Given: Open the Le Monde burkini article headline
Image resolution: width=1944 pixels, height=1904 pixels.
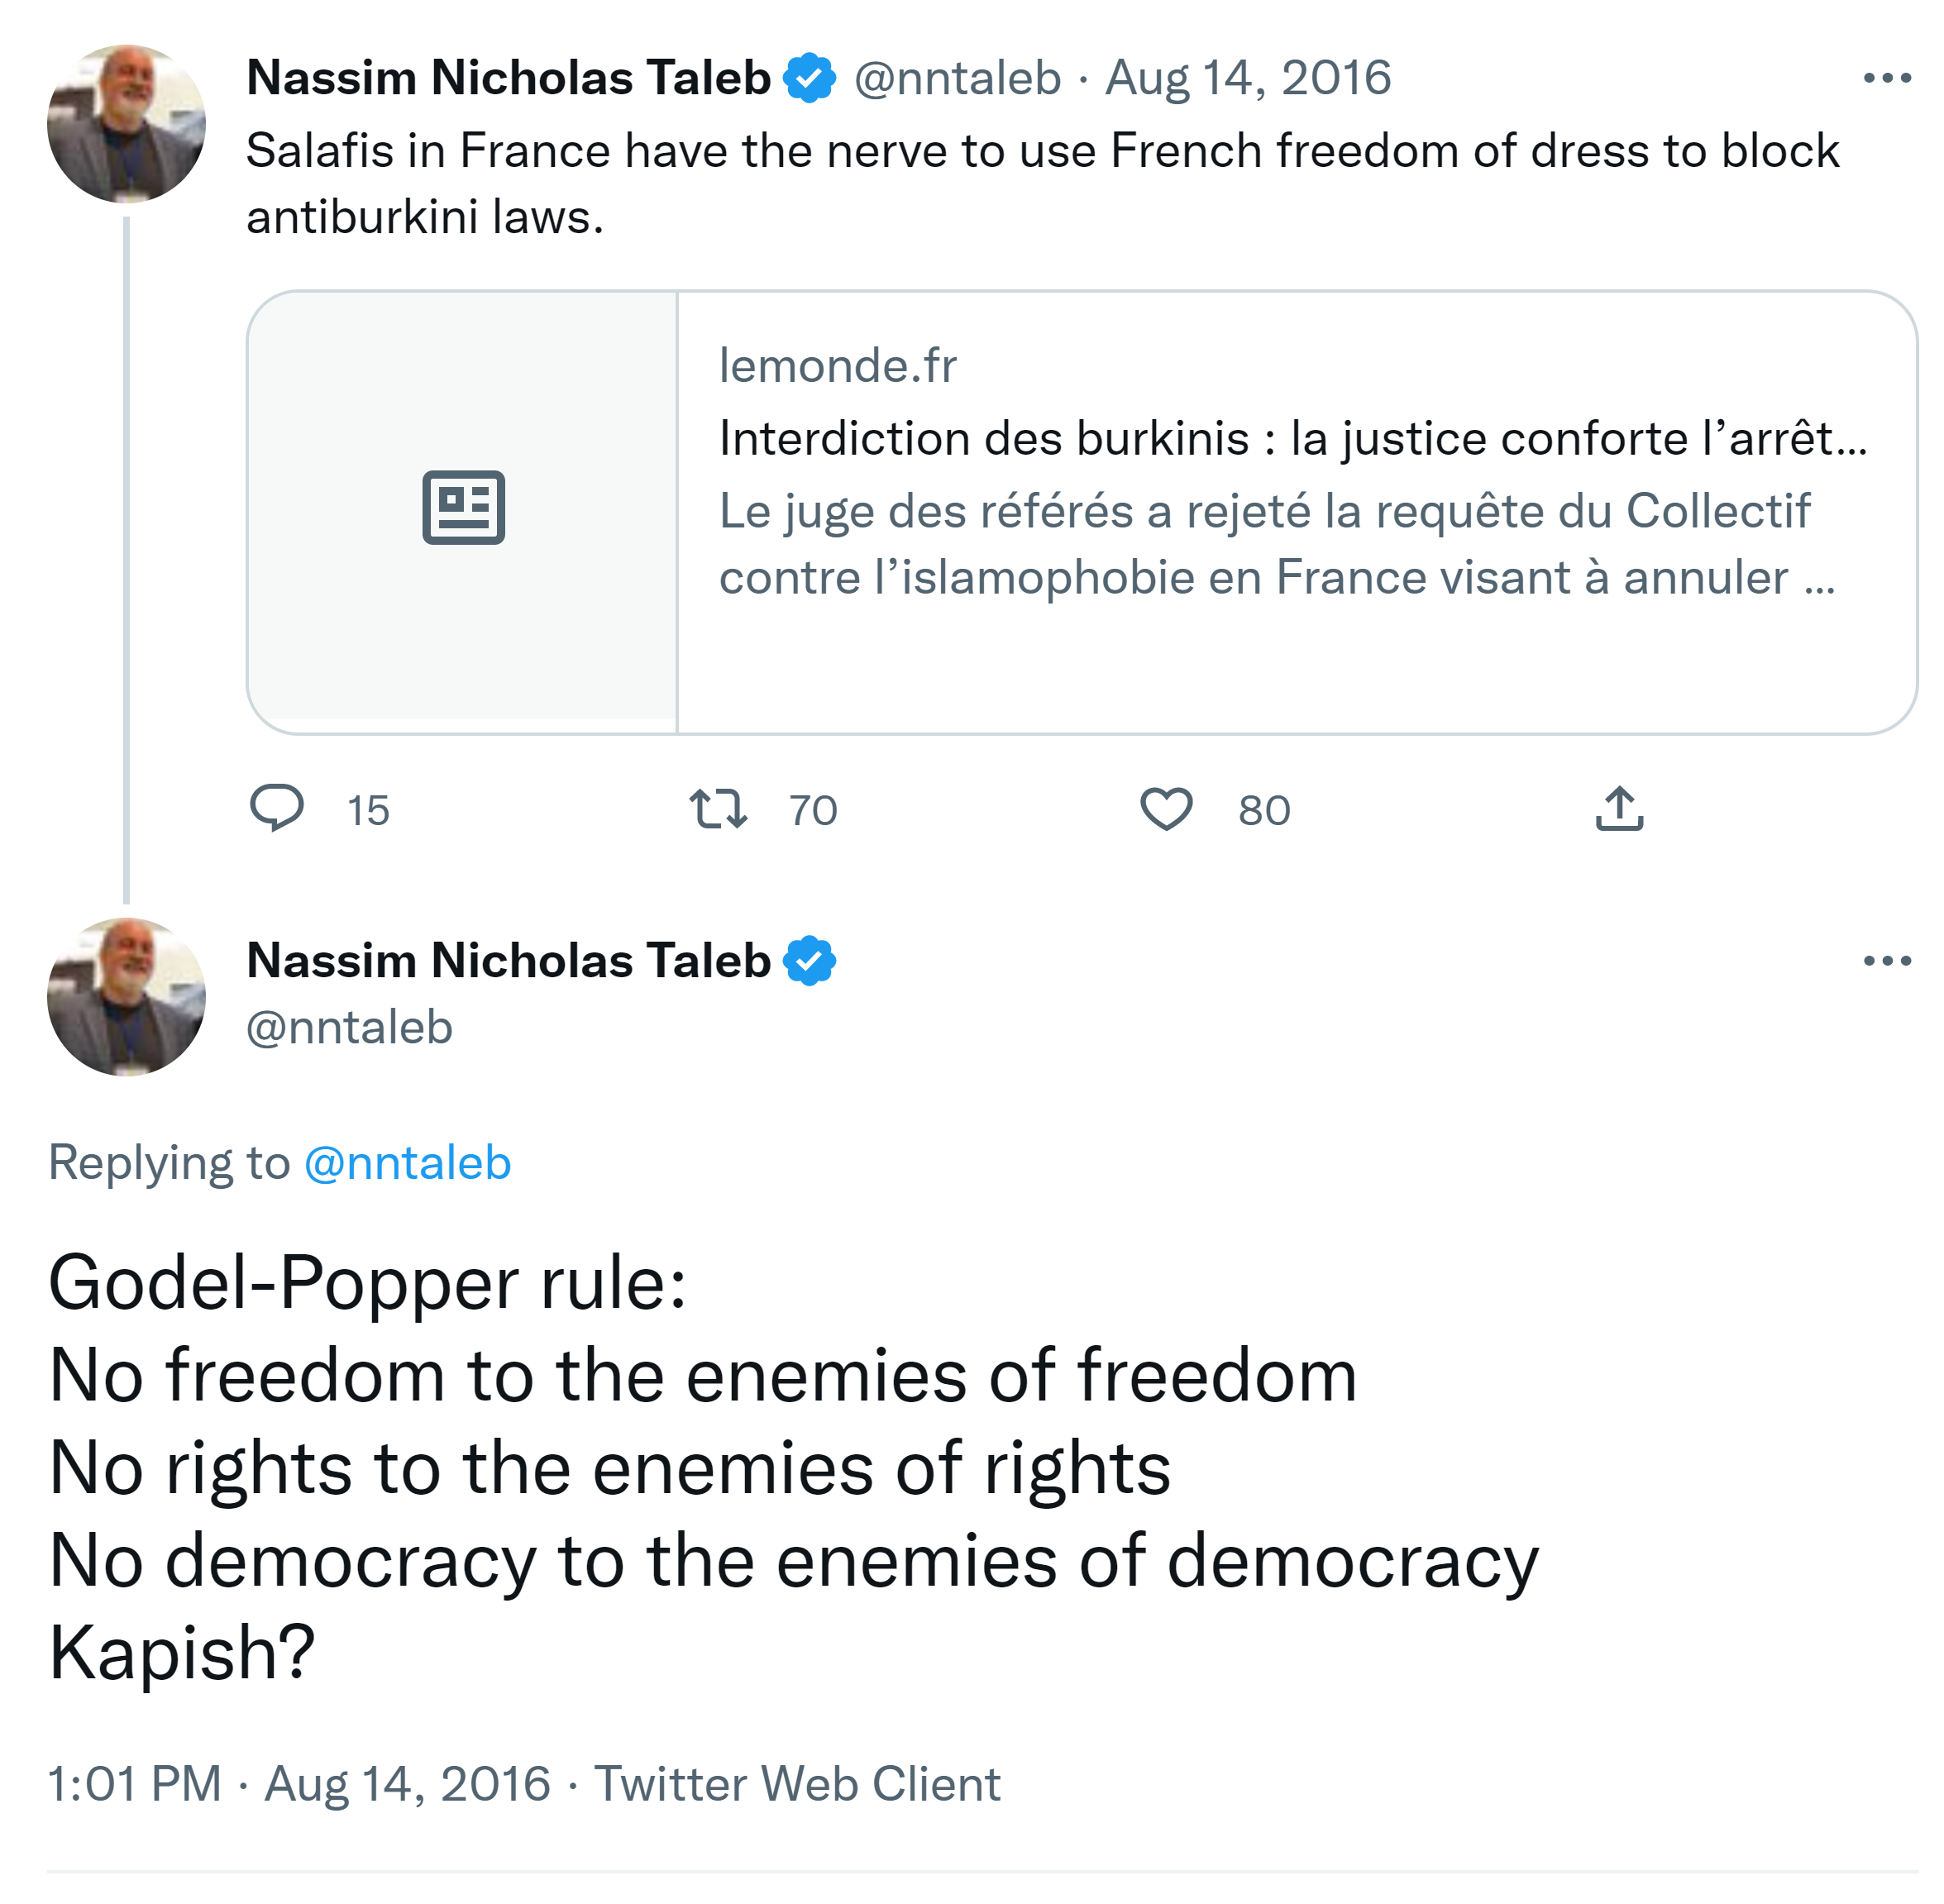Looking at the screenshot, I should [1292, 438].
